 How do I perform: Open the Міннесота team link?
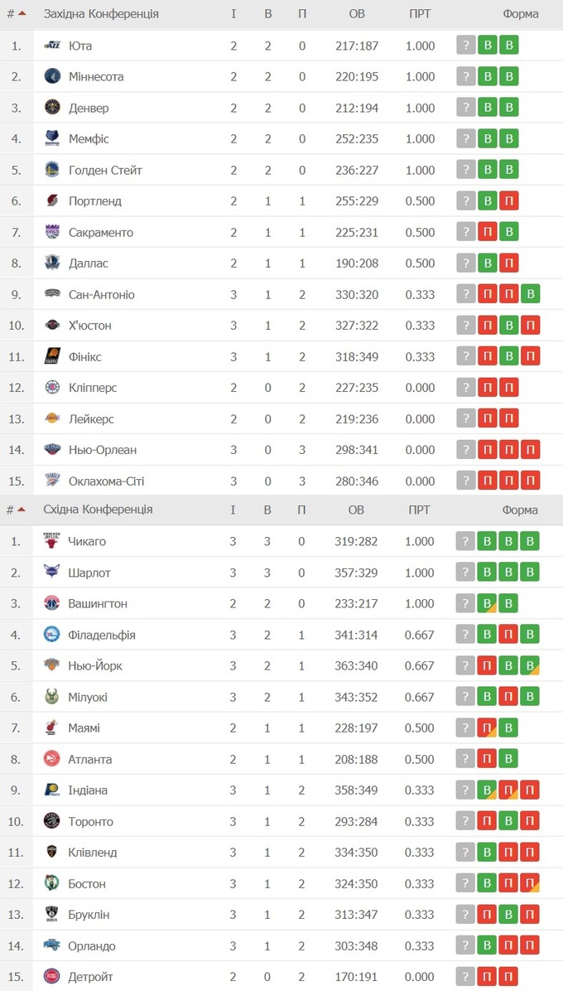click(x=96, y=77)
